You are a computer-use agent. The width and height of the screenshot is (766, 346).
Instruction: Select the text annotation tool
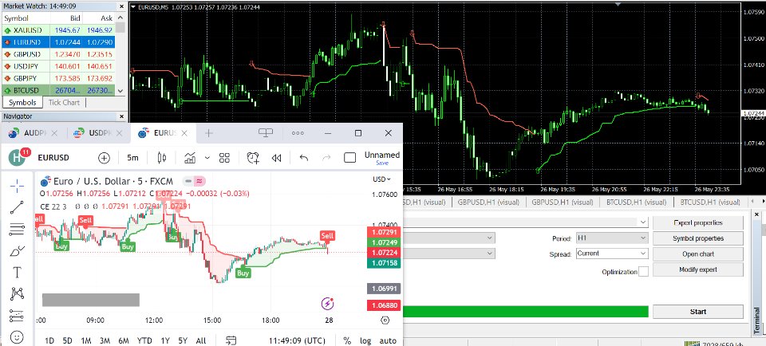coord(17,273)
